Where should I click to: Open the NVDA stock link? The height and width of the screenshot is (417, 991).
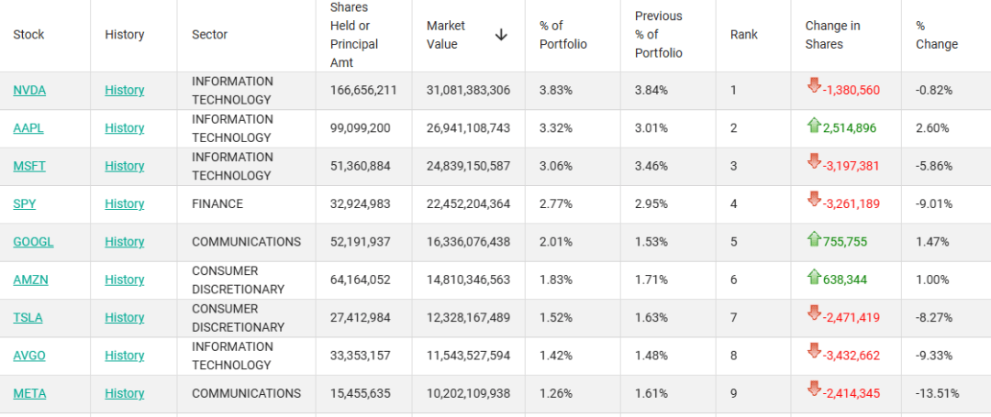pos(29,90)
